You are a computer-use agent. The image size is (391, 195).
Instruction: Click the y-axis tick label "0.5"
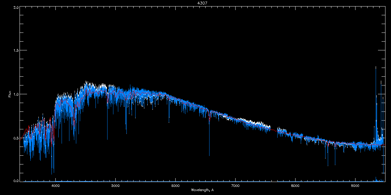(16, 138)
